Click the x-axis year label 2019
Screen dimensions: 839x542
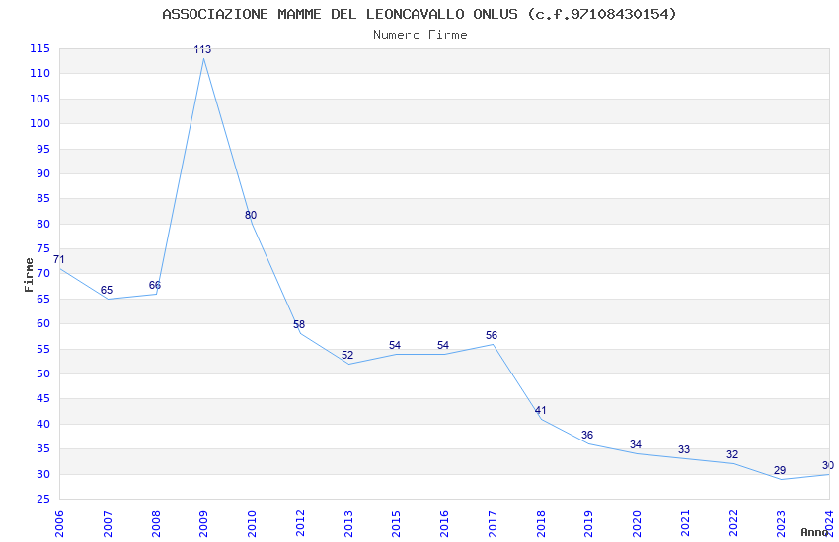(x=588, y=524)
